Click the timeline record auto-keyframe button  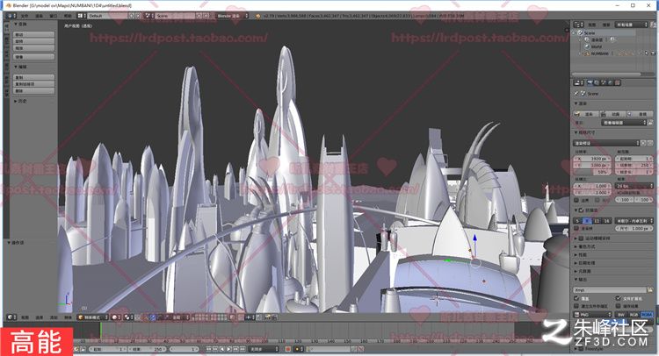coord(288,349)
